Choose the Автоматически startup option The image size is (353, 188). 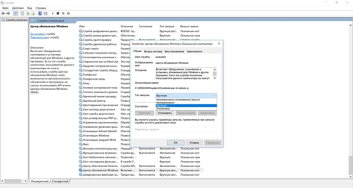[x=186, y=103]
